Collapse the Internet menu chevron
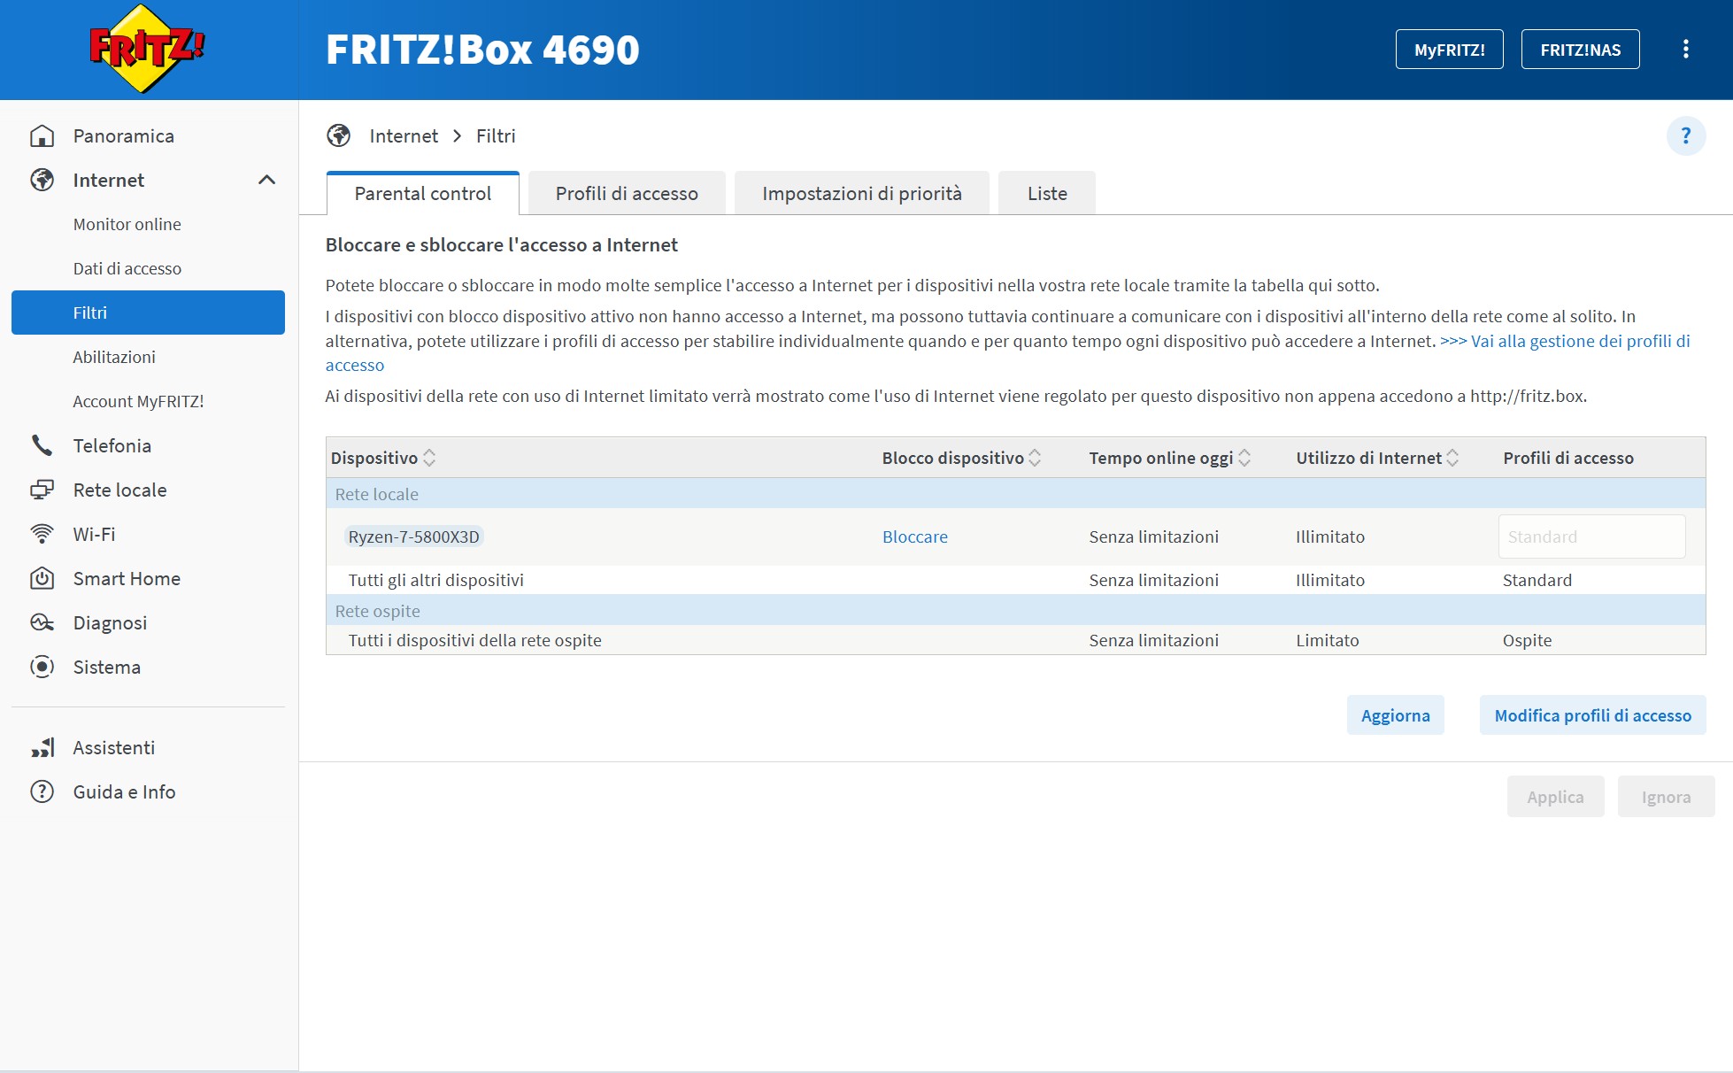1733x1073 pixels. [266, 180]
